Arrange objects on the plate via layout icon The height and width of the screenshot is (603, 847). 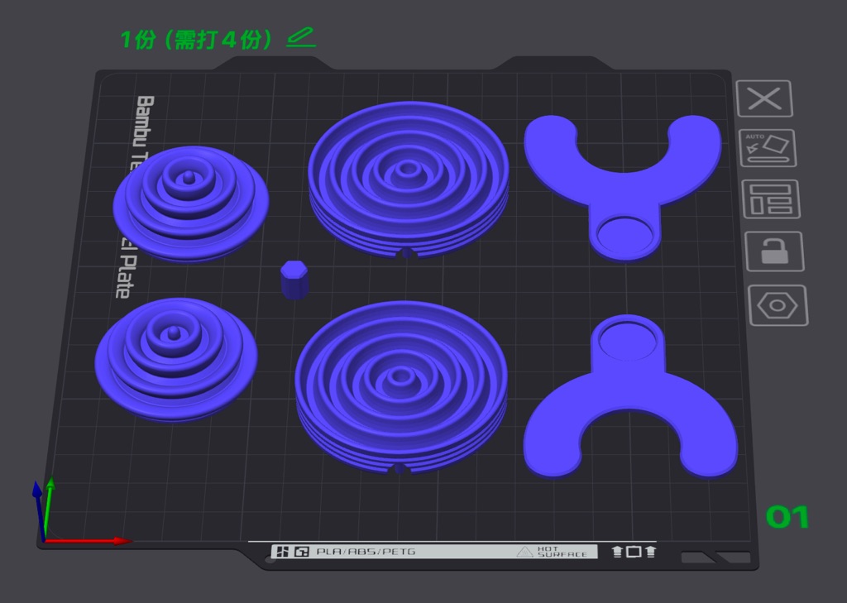coord(771,199)
